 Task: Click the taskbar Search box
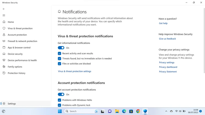(81, 111)
